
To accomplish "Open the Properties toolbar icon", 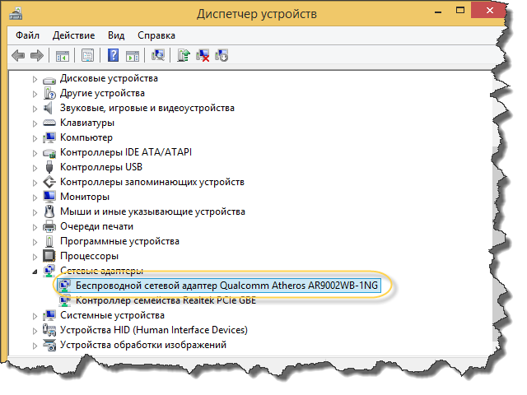I will (88, 55).
